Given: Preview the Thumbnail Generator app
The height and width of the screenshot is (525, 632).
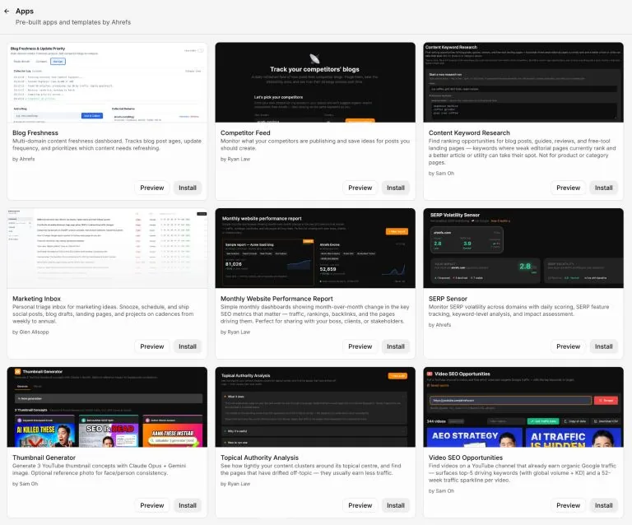Looking at the screenshot, I should [152, 505].
